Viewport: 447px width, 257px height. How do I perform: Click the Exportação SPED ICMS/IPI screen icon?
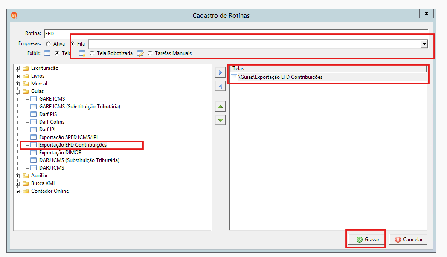pos(33,137)
